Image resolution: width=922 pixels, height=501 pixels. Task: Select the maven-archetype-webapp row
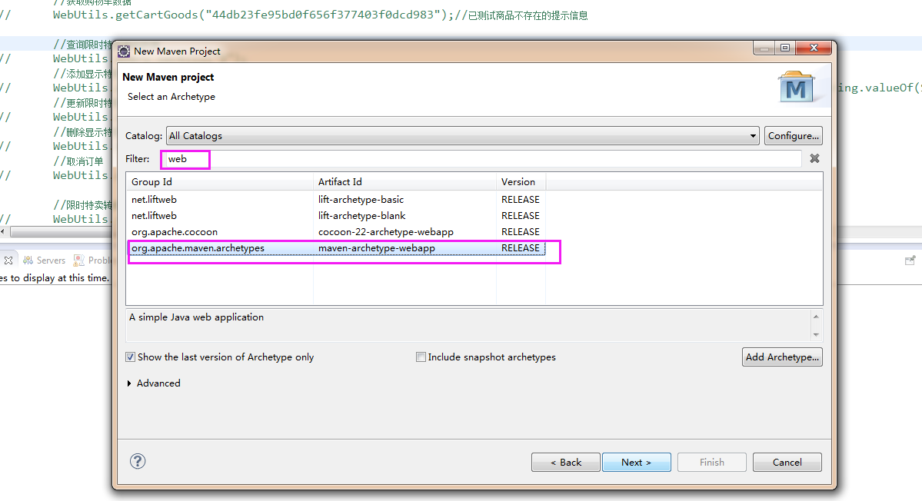click(336, 248)
